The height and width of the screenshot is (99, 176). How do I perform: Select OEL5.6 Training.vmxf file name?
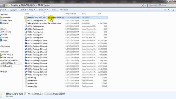coord(35,38)
